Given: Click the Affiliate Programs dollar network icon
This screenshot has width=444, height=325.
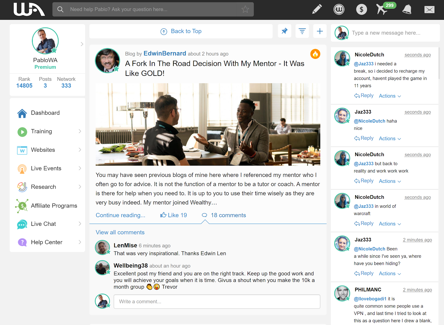Looking at the screenshot, I should point(22,206).
